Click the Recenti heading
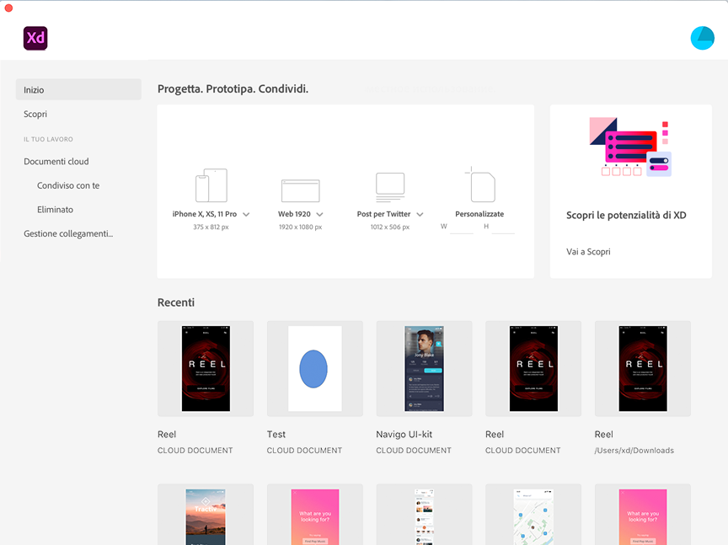Viewport: 728px width, 545px height. (x=176, y=302)
